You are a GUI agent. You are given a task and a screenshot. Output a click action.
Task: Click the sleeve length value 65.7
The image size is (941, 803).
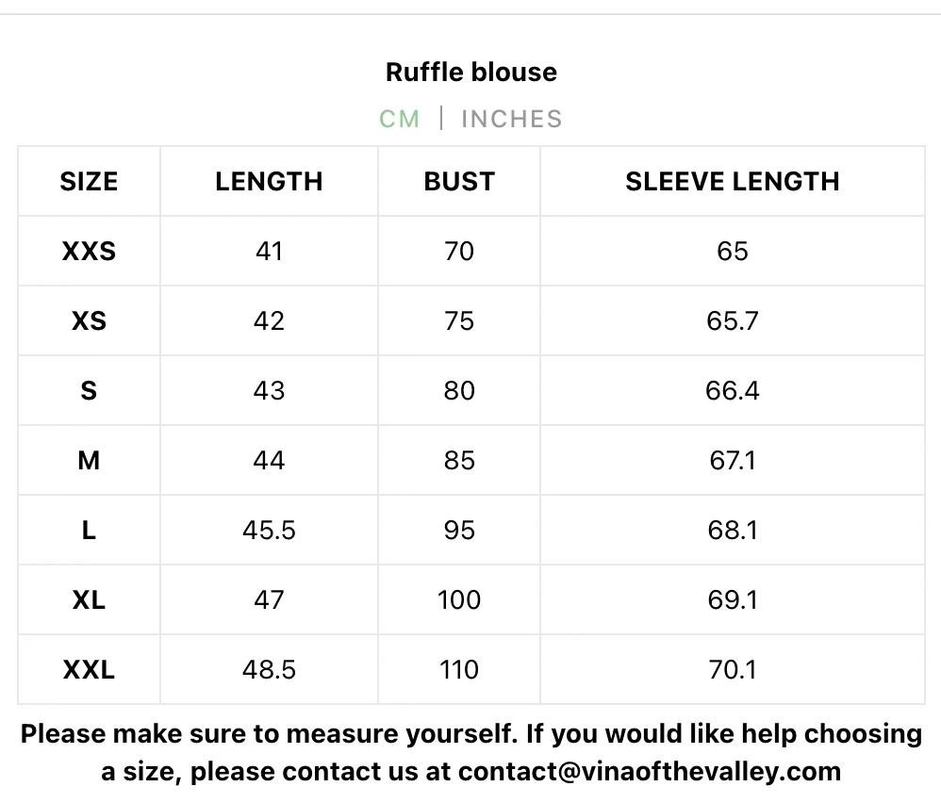pos(732,320)
